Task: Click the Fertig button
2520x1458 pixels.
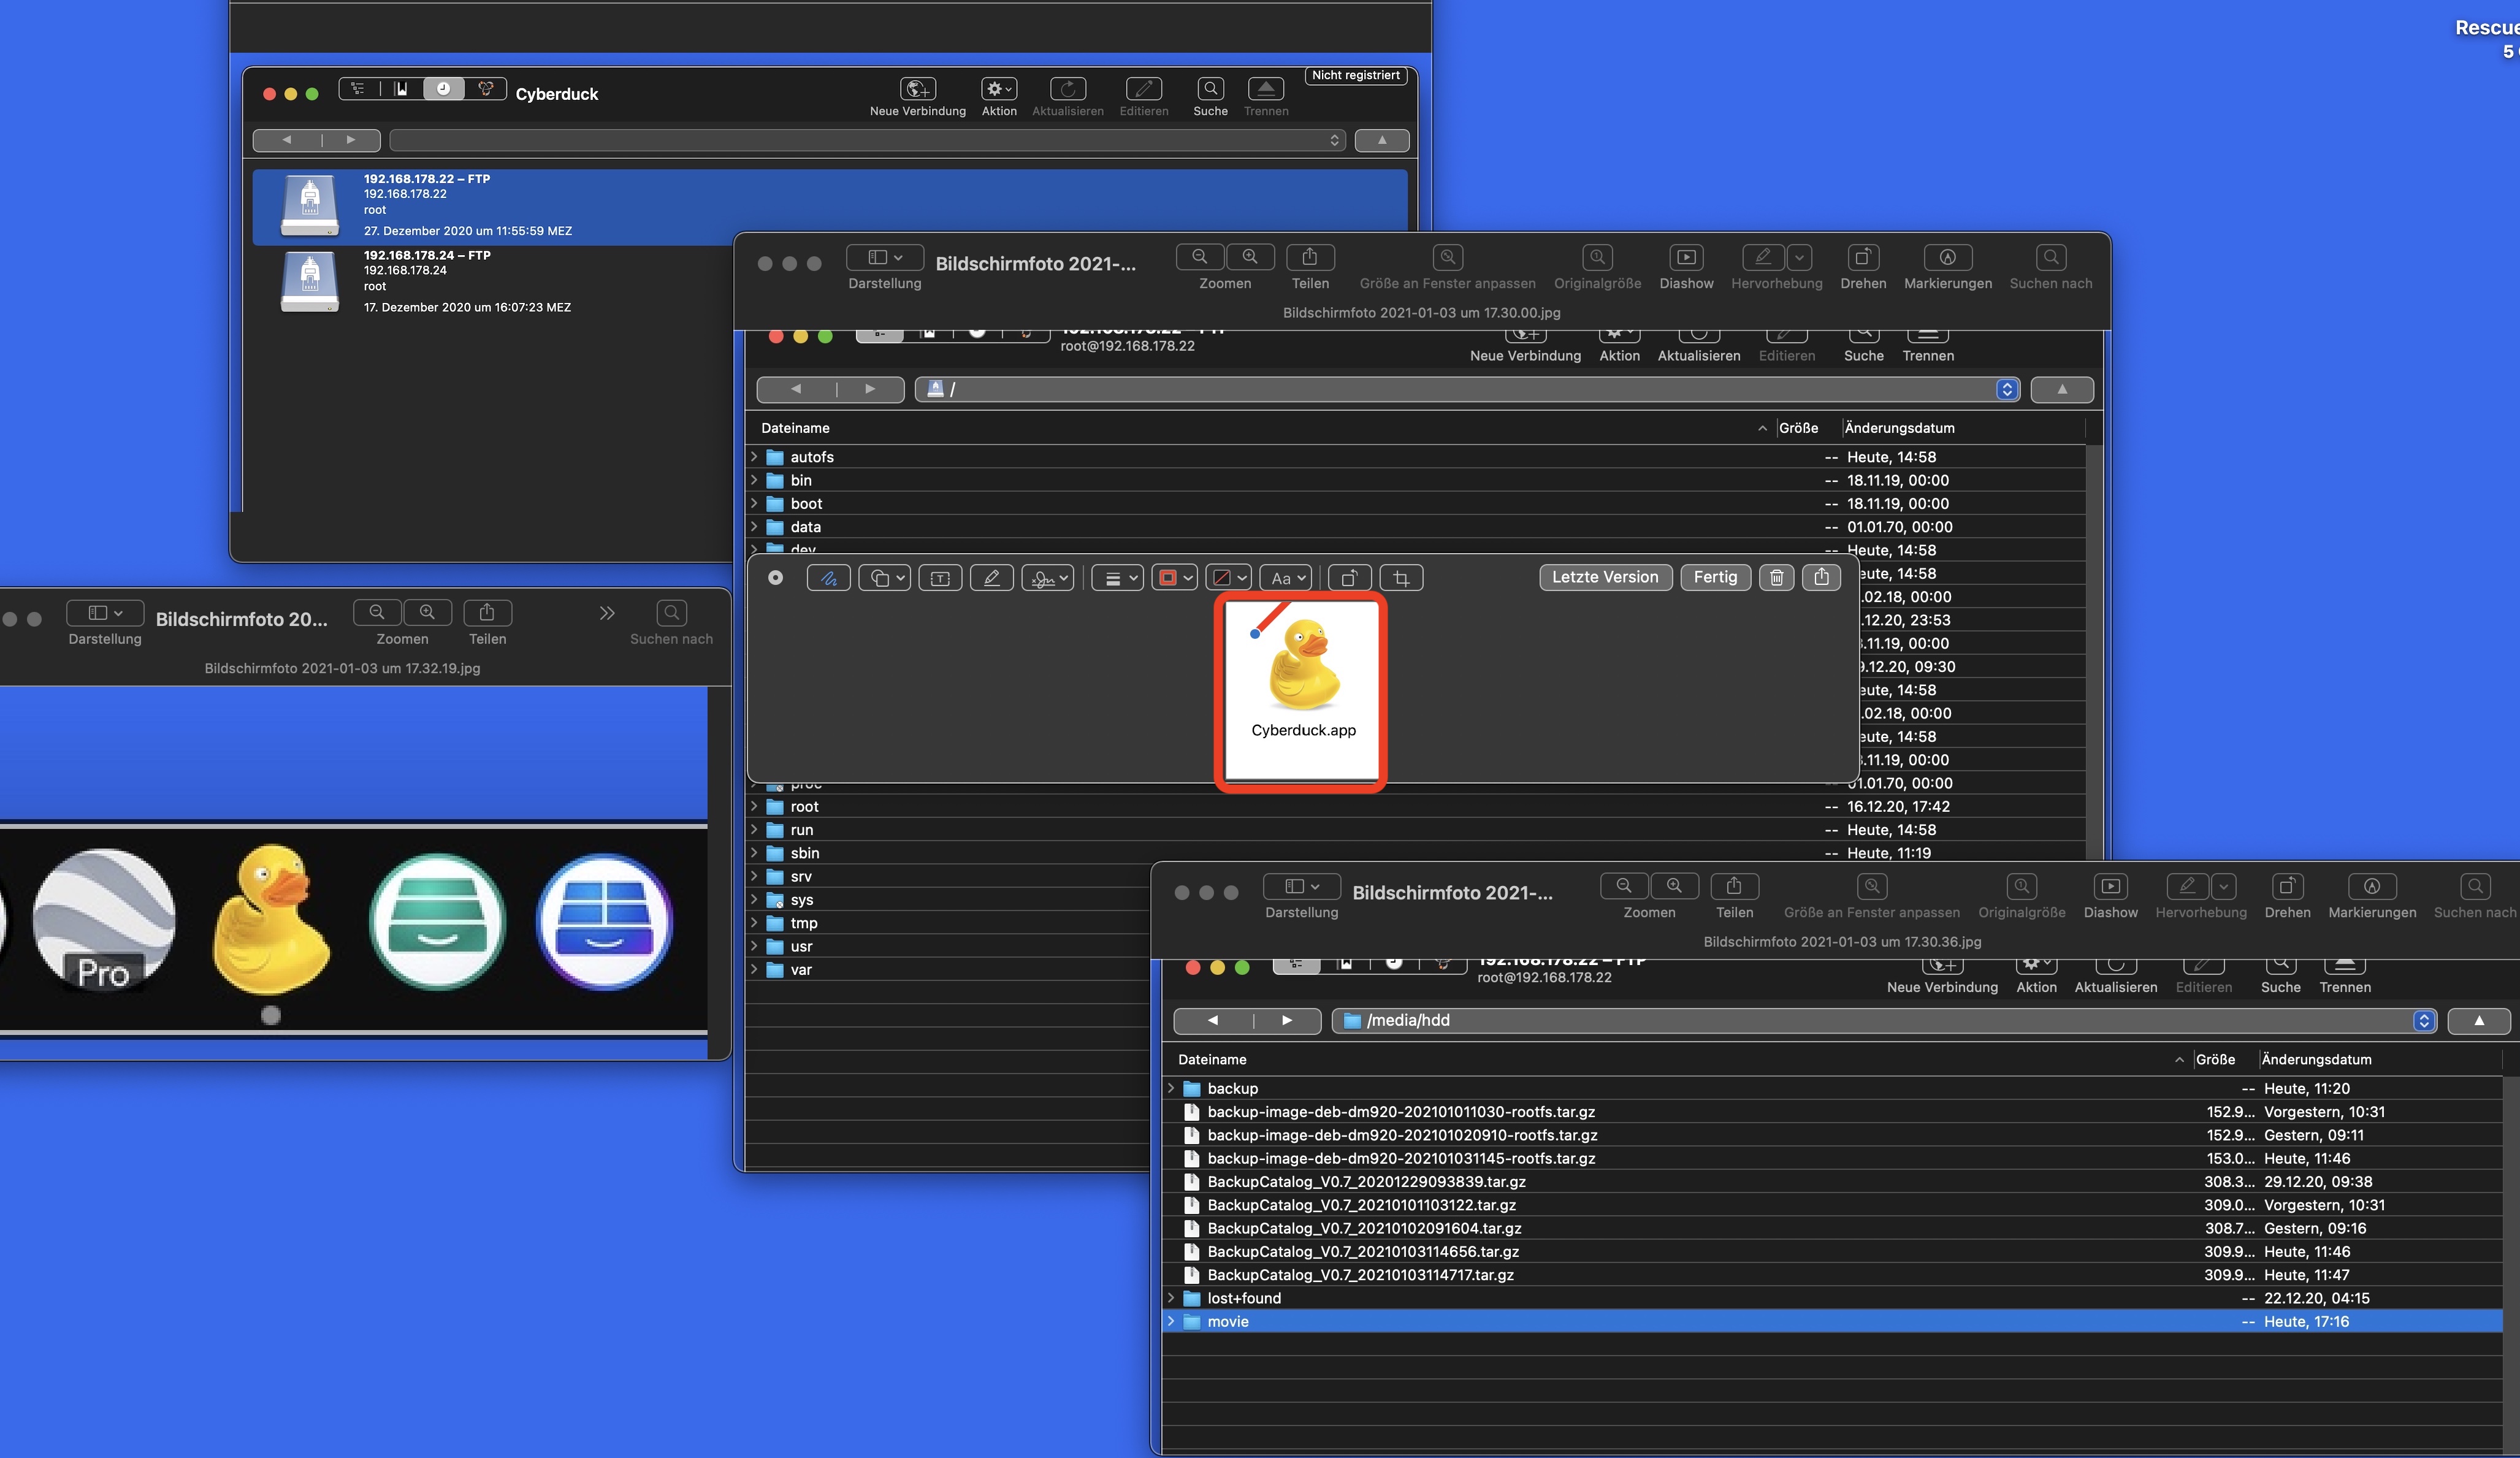Action: click(1715, 577)
